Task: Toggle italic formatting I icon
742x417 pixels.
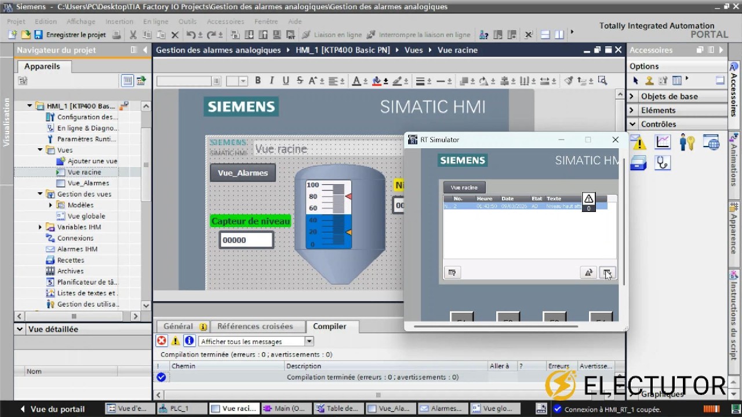Action: coord(271,81)
